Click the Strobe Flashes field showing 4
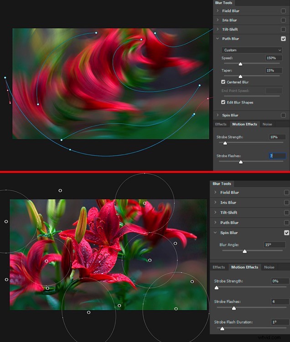This screenshot has width=290, height=342. (280, 301)
